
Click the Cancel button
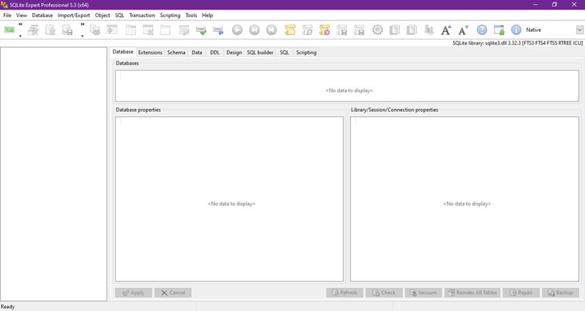173,293
